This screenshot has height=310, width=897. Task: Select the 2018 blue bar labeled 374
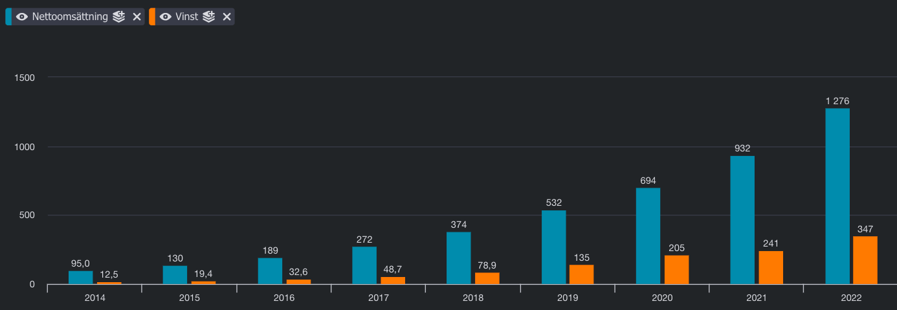coord(459,258)
